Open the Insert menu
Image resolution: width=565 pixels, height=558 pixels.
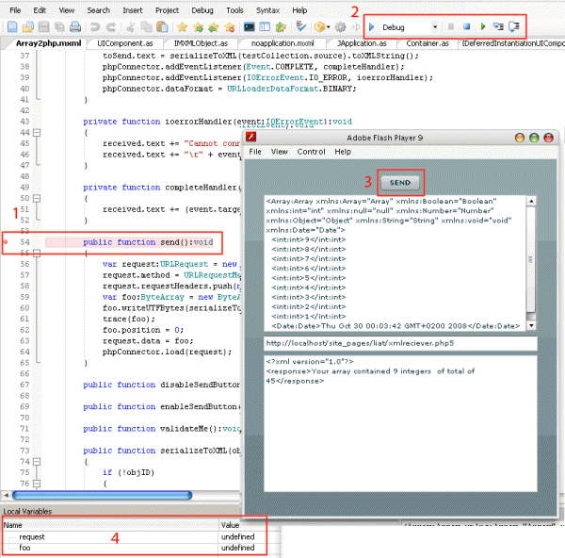(133, 10)
